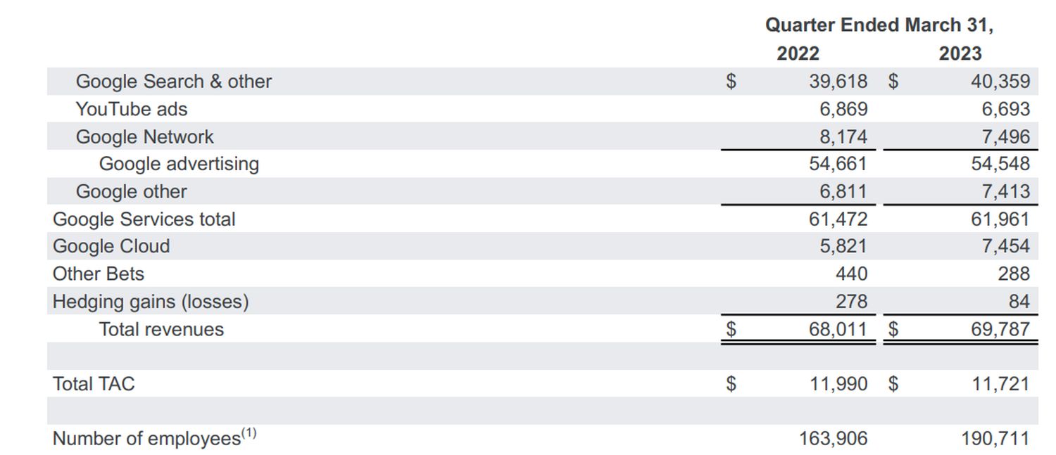Select the Quarter Ended March 31 heading
Screen dimensions: 1056x455
coord(879,25)
